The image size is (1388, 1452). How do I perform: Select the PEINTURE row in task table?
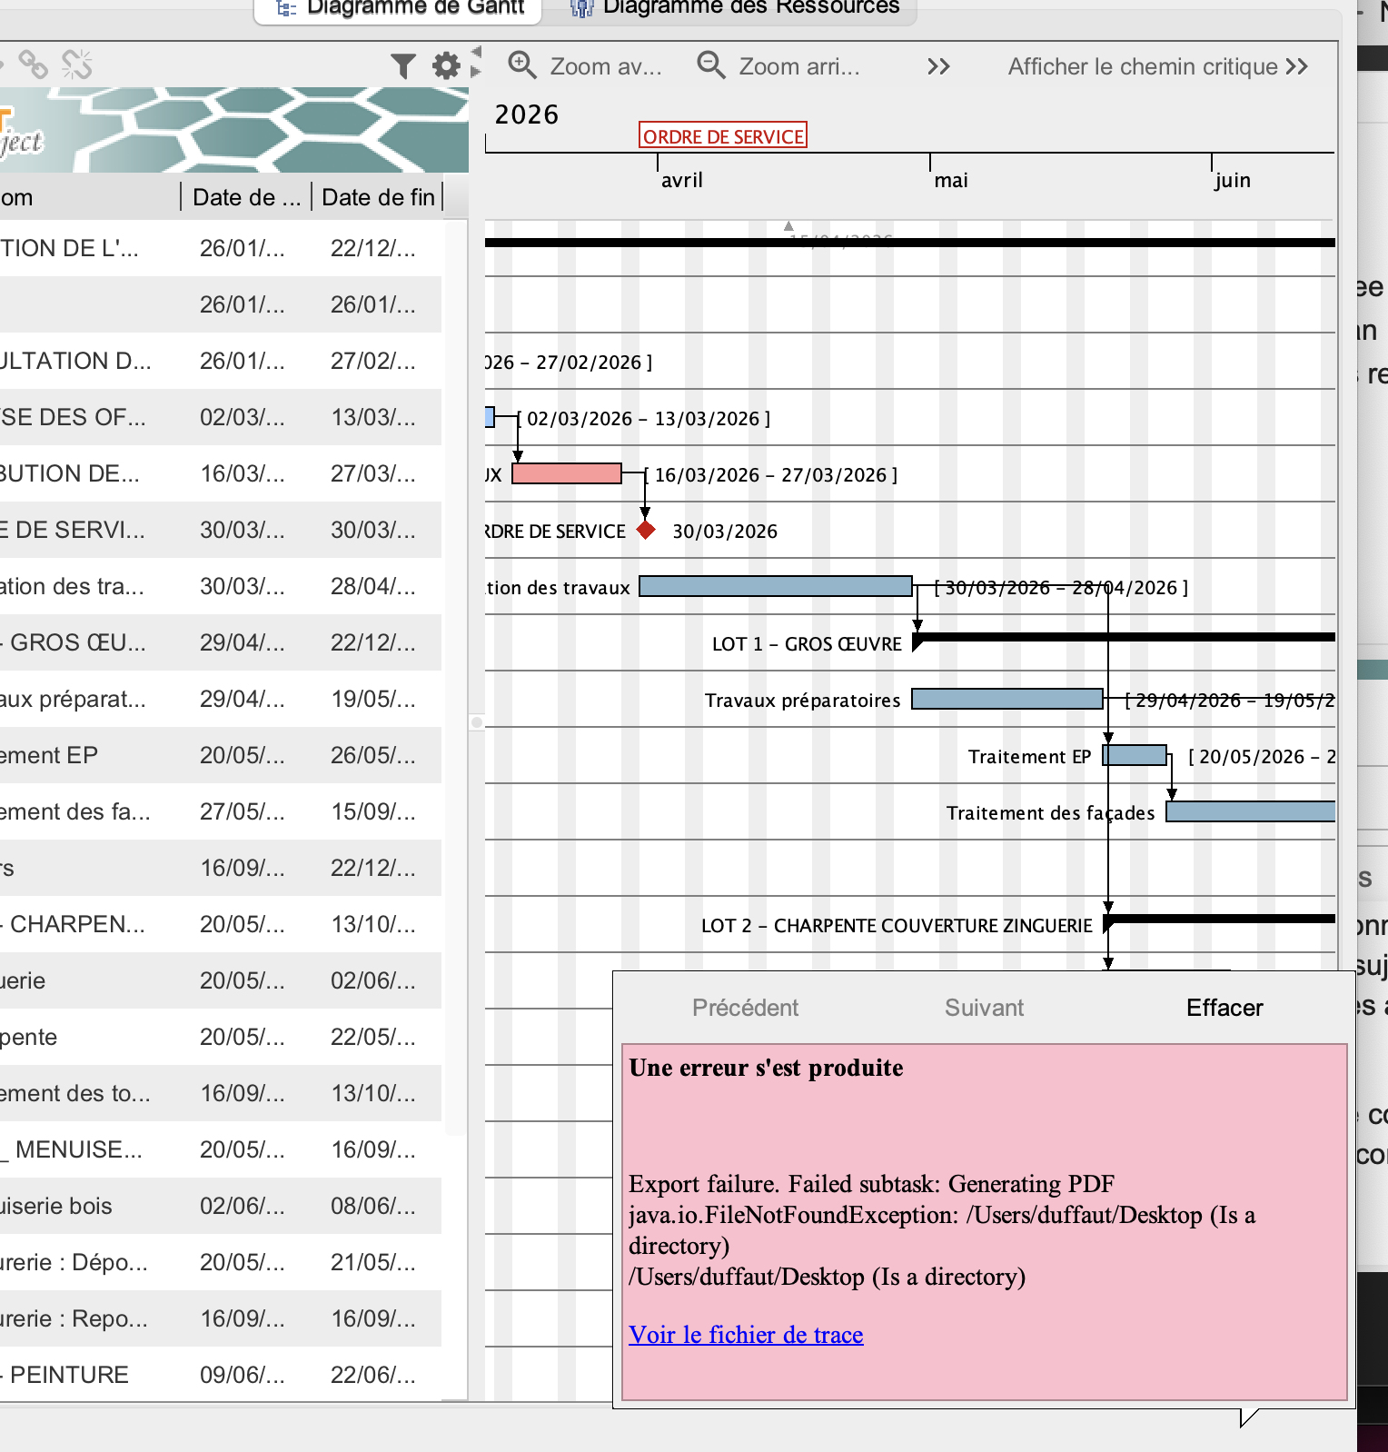(x=218, y=1375)
